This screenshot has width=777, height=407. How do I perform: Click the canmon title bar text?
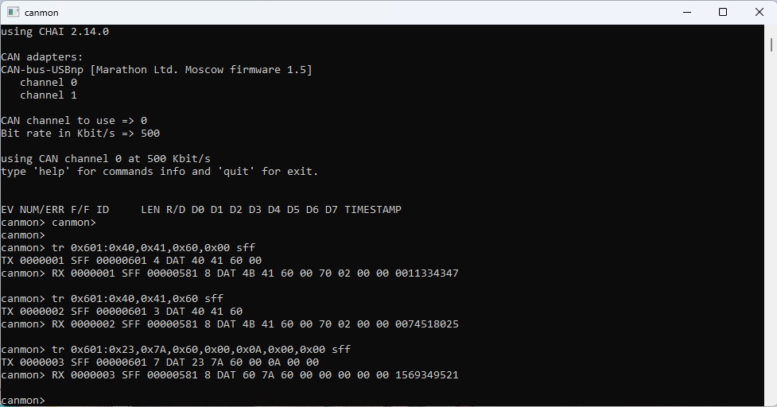click(41, 13)
